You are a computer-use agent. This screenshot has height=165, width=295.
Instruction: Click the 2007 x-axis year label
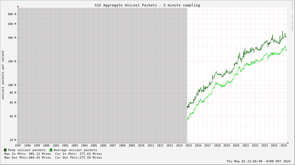coord(113,145)
